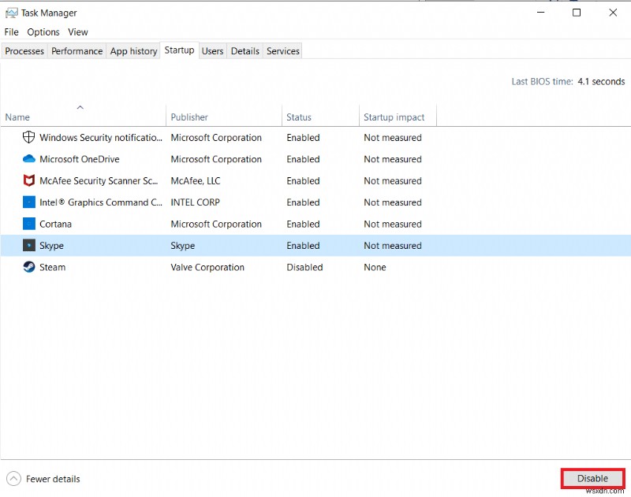
Task: Click the Intel Graphics Command Center icon
Action: (x=28, y=202)
